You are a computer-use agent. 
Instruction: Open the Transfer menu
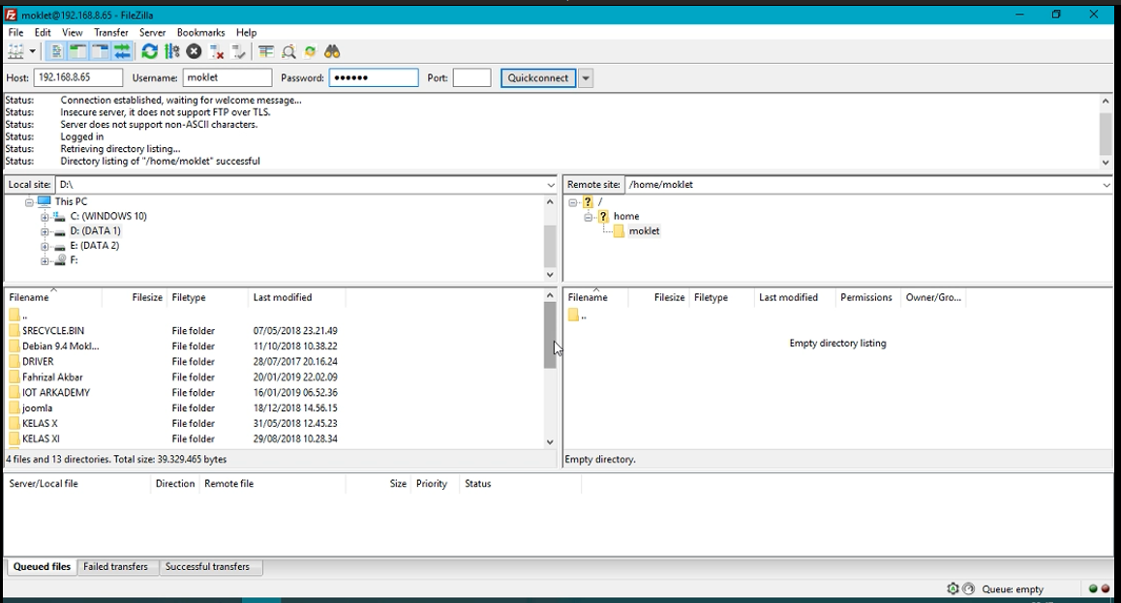tap(110, 32)
